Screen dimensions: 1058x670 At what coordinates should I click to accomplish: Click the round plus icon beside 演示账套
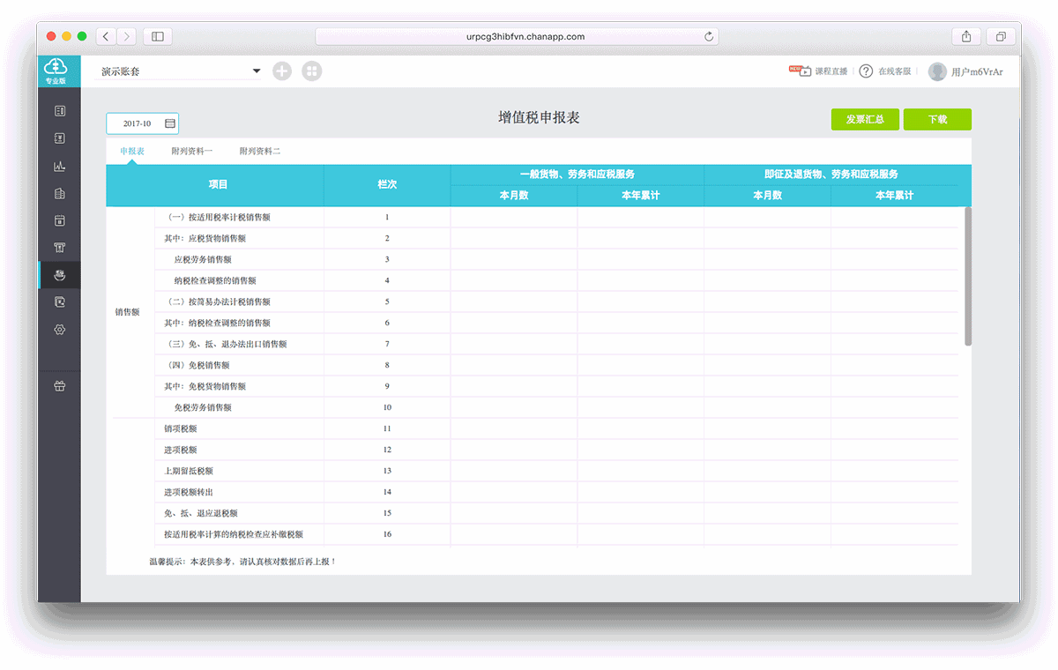pyautogui.click(x=282, y=71)
